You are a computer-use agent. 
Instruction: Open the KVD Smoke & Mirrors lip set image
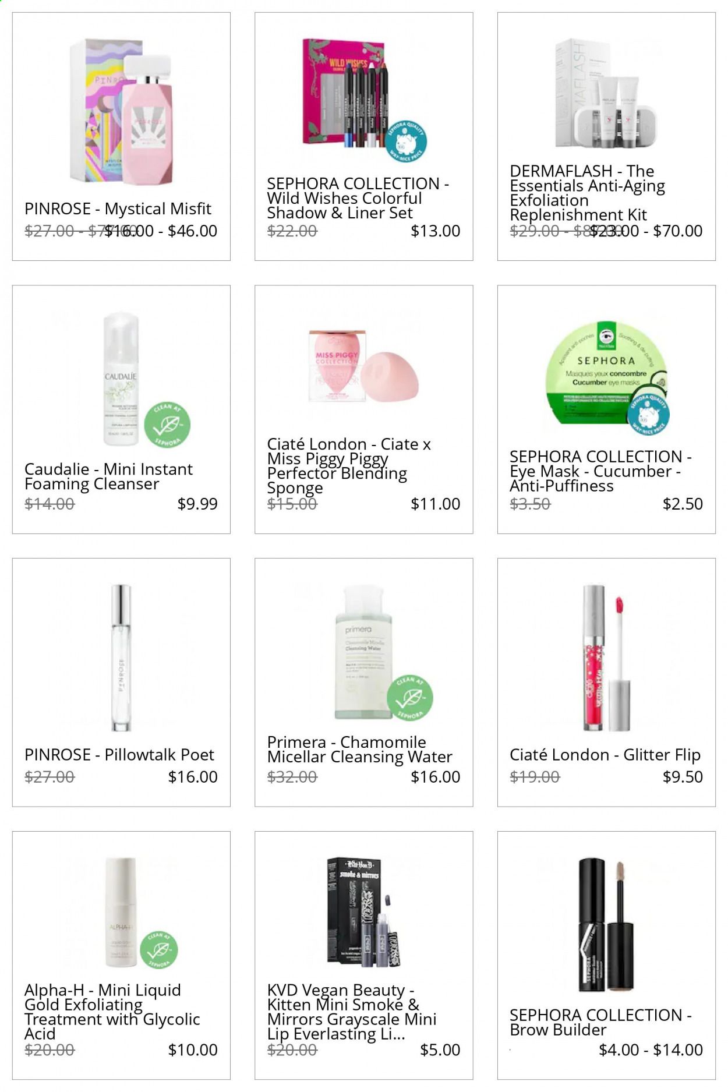[363, 912]
